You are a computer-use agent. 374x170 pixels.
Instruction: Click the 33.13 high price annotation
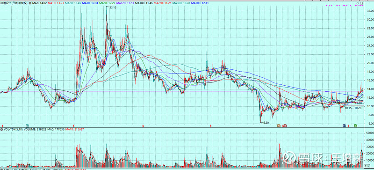pyautogui.click(x=113, y=8)
